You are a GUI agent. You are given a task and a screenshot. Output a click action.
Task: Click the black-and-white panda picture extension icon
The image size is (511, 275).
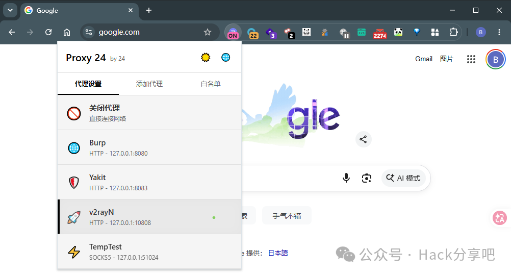tap(306, 32)
